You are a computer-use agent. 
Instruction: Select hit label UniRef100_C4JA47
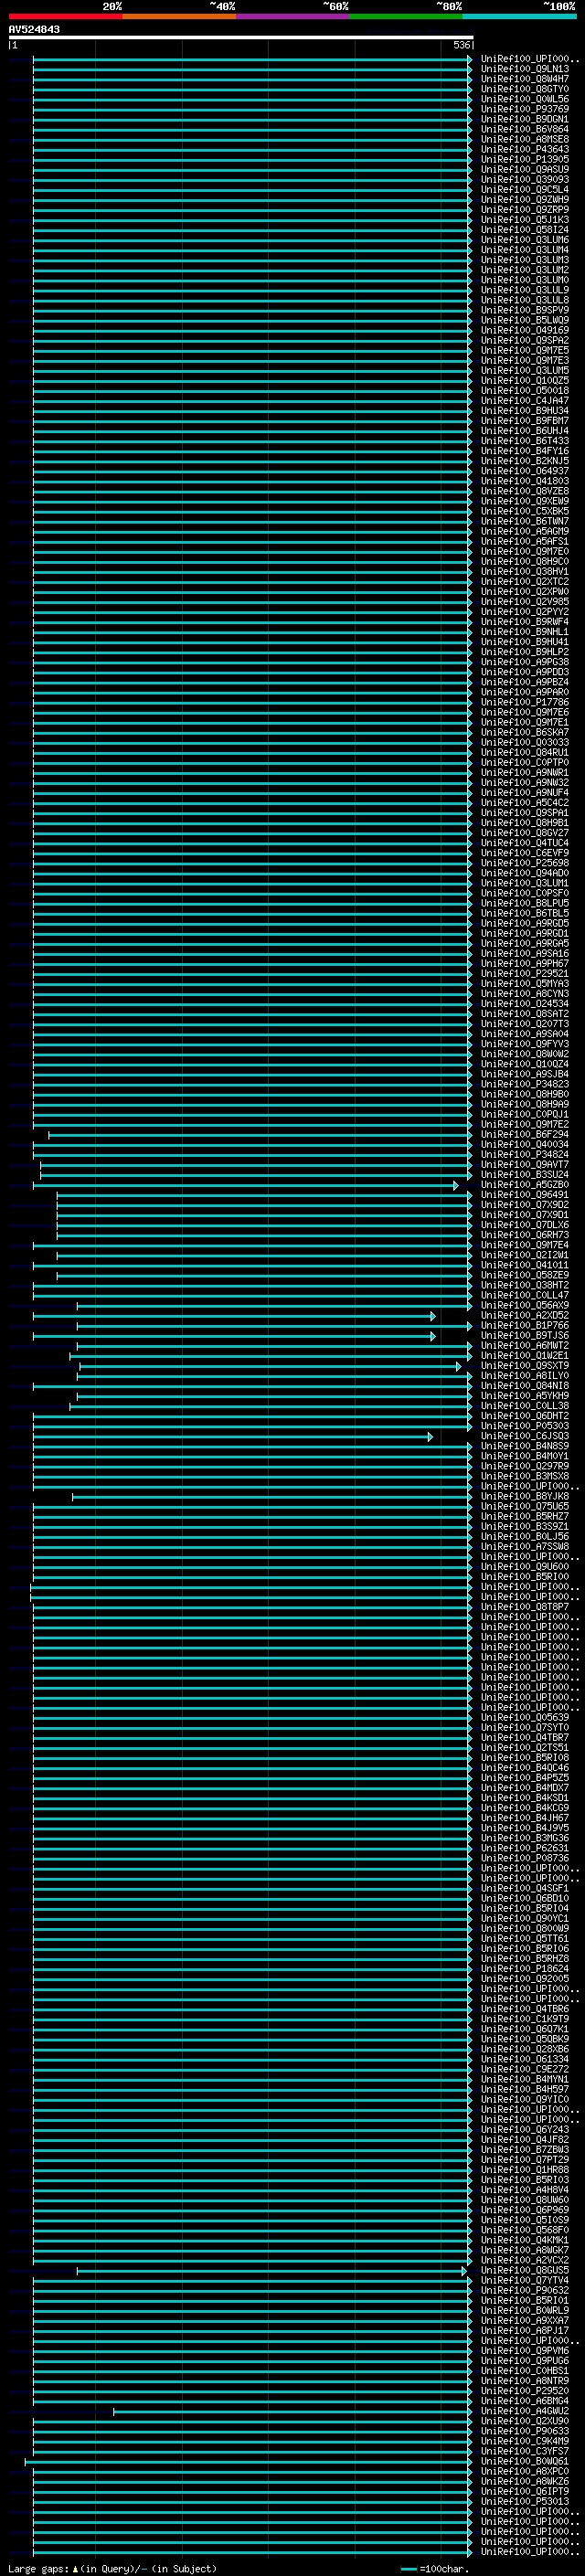524,400
